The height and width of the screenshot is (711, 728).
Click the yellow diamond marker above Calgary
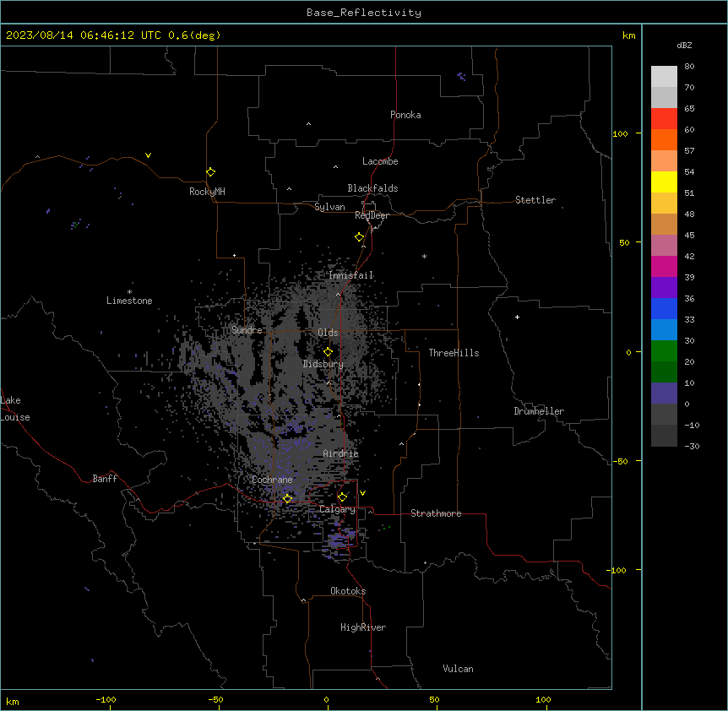(343, 497)
